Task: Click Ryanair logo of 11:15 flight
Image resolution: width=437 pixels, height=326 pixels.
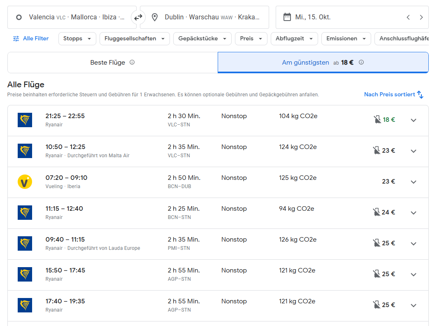Action: coord(25,212)
